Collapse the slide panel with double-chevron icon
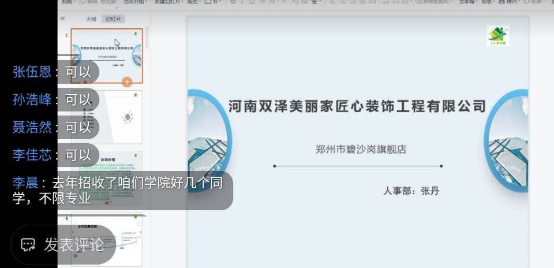The height and width of the screenshot is (268, 554). (x=62, y=18)
